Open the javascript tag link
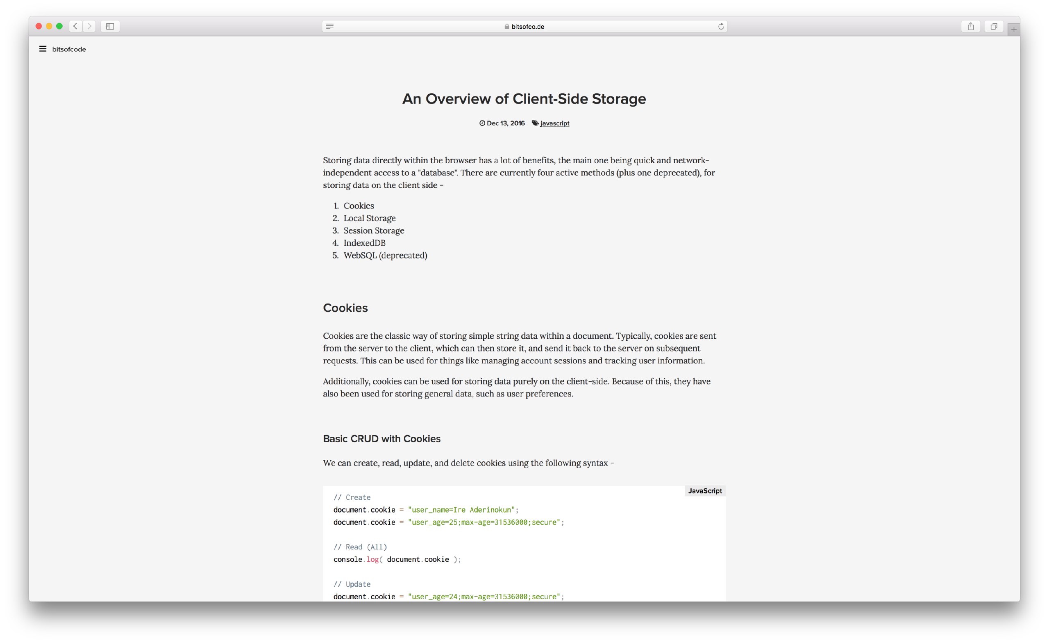The image size is (1049, 643). point(555,123)
